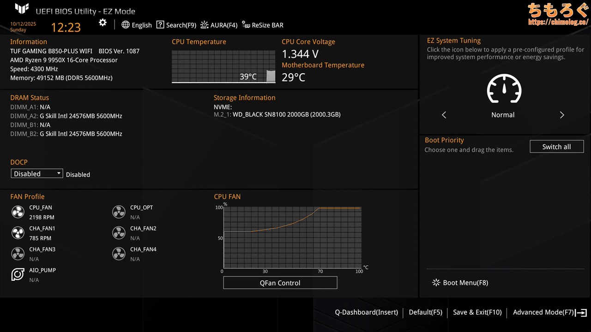Click the CPU_FAN fan icon
Screen dimensions: 591x332
pos(18,212)
